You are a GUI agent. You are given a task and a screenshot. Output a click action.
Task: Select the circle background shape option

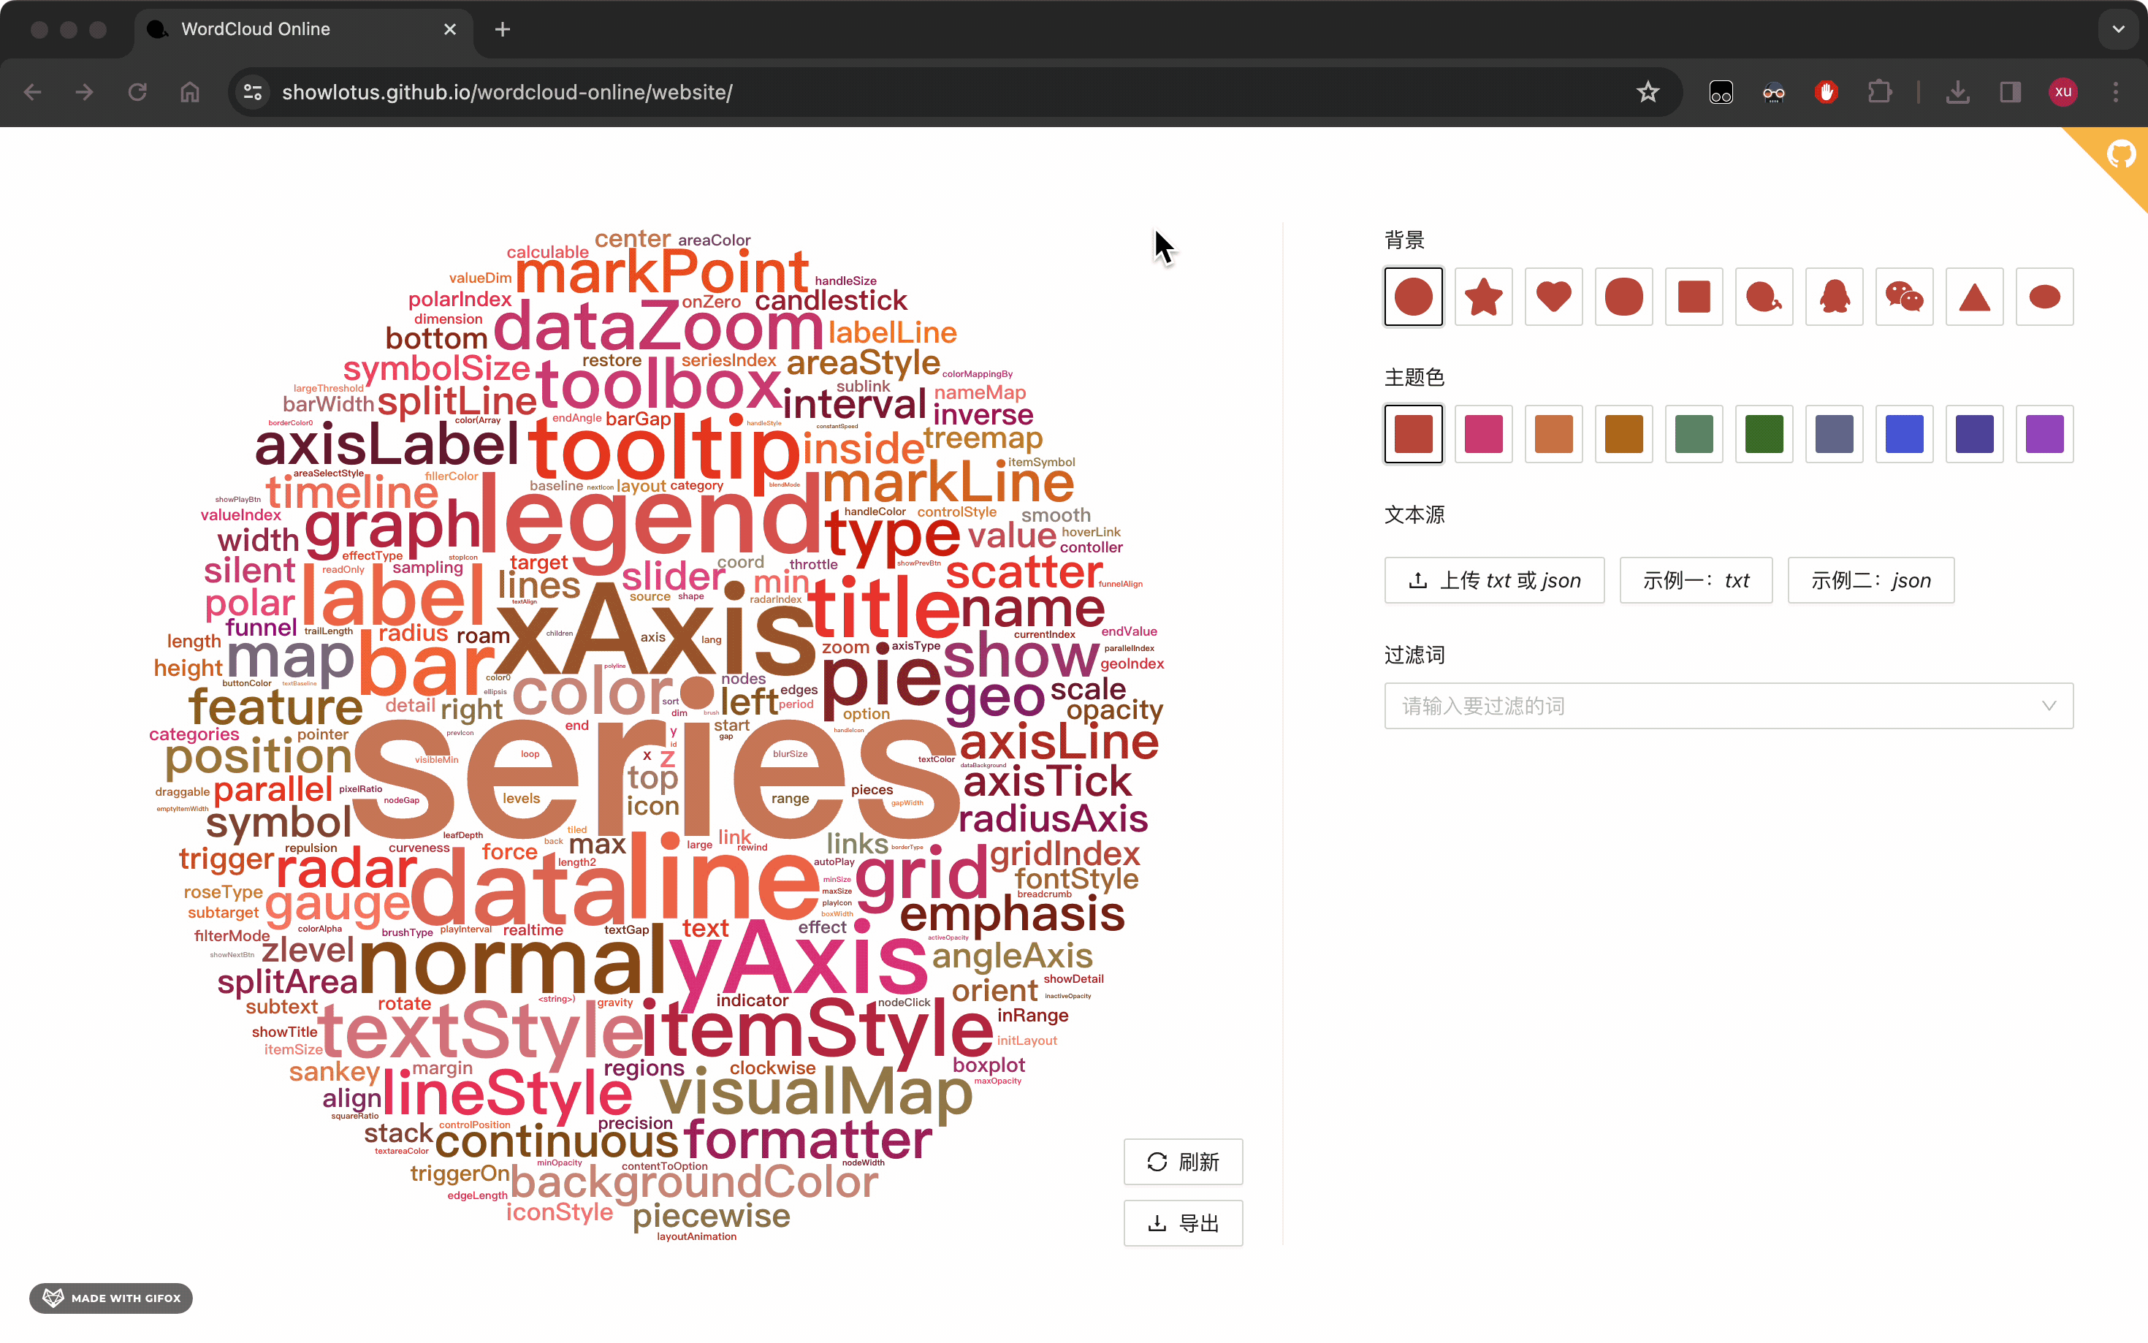click(1413, 297)
